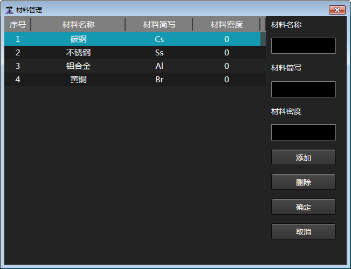The image size is (351, 269).
Task: Click row number 2 cell
Action: point(18,53)
